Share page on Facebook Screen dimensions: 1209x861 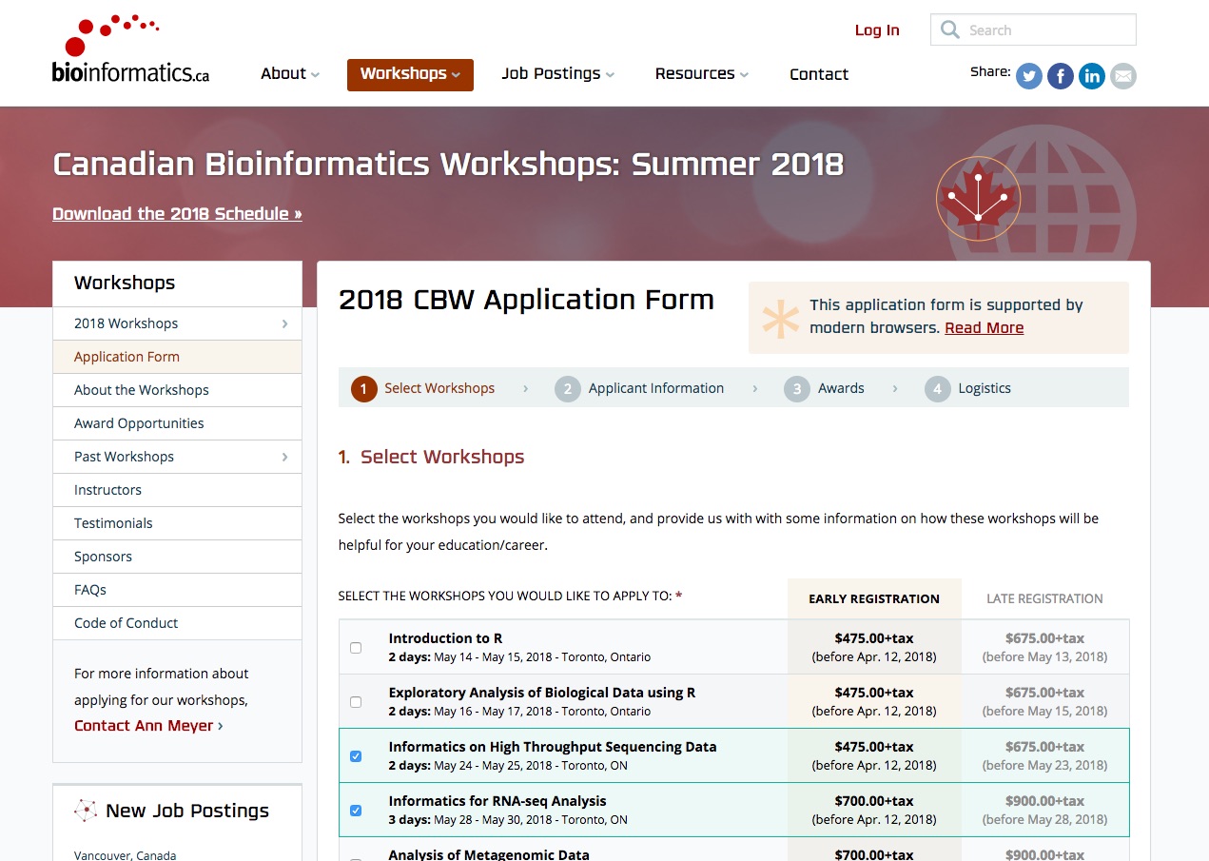[x=1061, y=76]
